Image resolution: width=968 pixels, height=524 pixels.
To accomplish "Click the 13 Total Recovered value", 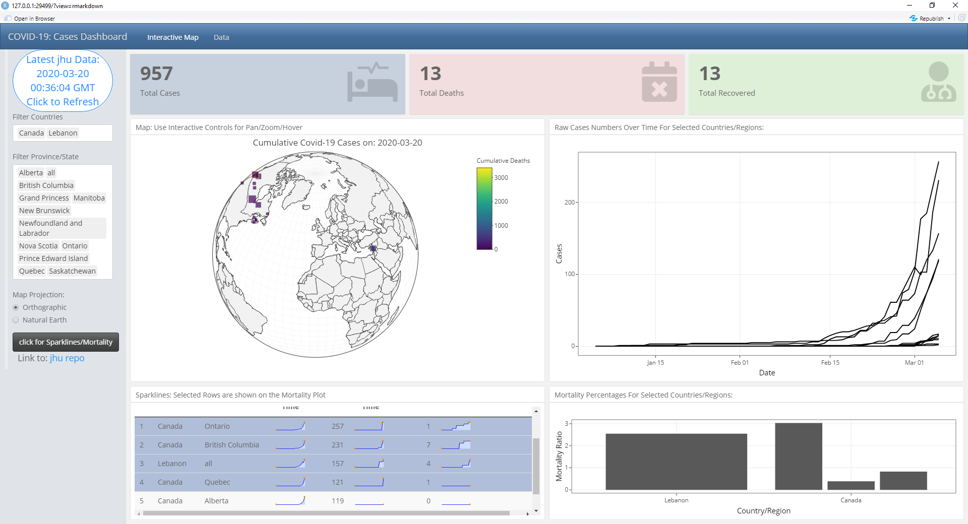I will tap(710, 74).
